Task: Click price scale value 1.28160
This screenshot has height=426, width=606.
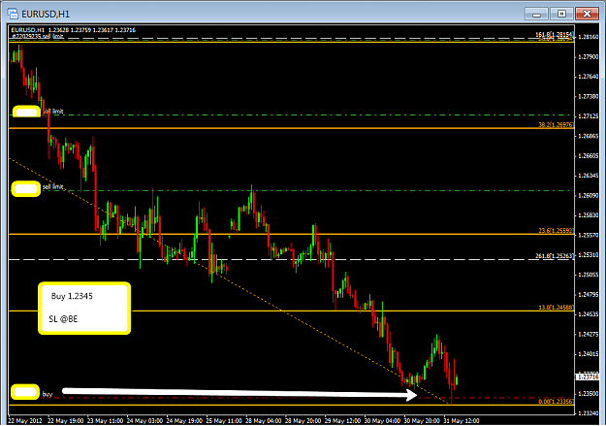Action: 588,37
